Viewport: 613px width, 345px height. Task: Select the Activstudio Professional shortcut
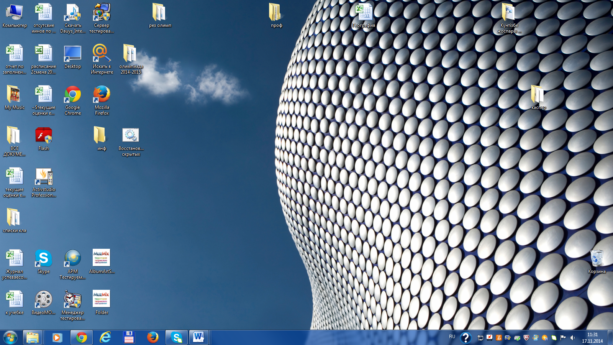(44, 182)
